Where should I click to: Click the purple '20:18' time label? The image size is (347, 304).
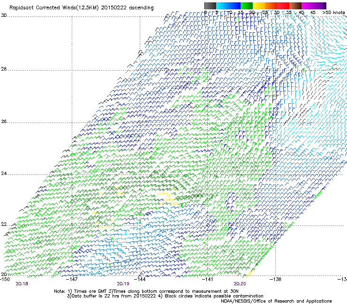pos(22,284)
